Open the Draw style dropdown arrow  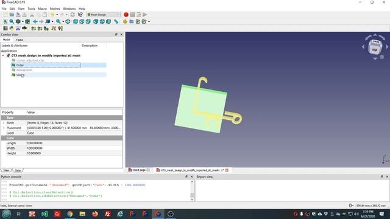click(x=23, y=22)
